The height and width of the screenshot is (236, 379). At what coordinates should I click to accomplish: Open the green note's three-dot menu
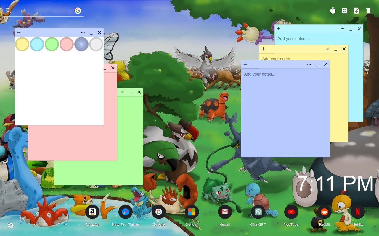coord(123,92)
